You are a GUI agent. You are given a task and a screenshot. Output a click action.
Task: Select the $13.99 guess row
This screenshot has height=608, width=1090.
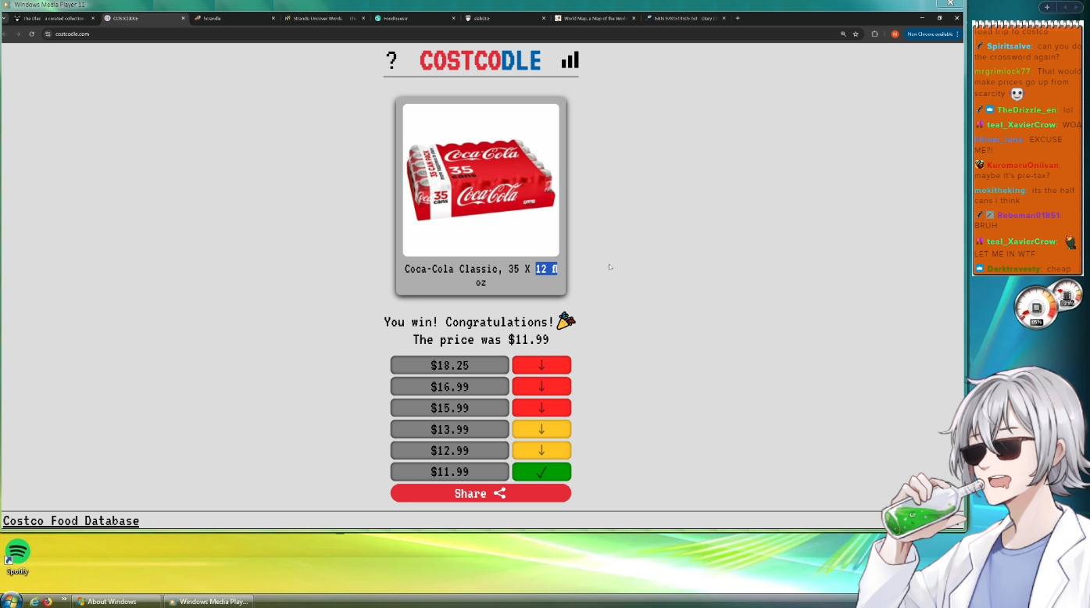(449, 429)
